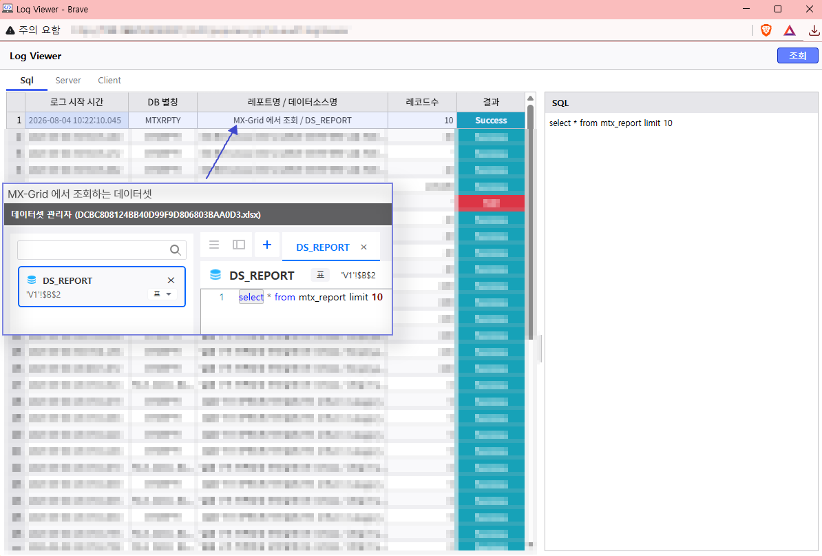Select the log time cell 2026-08-04 10:22:10.045
This screenshot has height=556, width=822.
pos(76,120)
